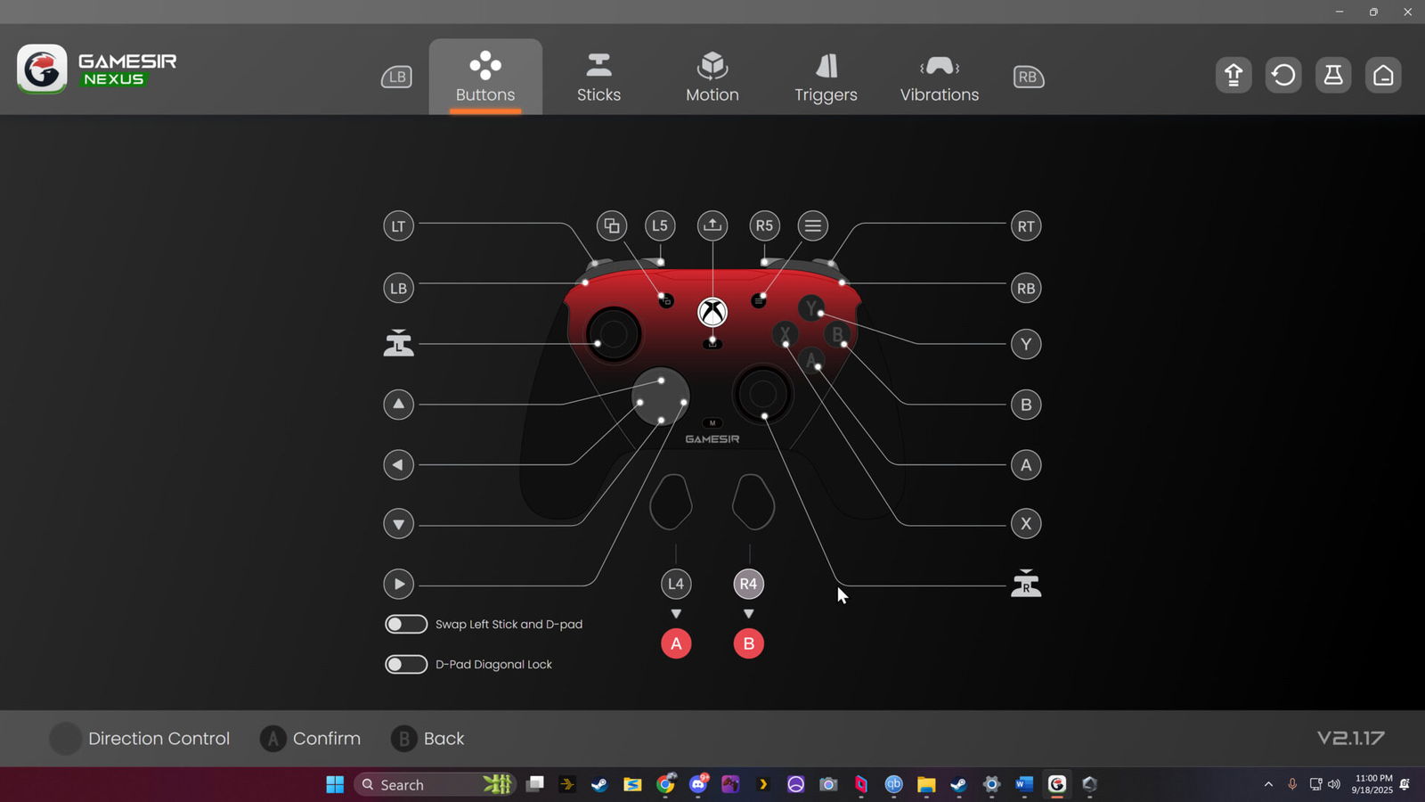This screenshot has width=1425, height=802.
Task: Click the upload arrow icon at top right
Action: pos(1234,76)
